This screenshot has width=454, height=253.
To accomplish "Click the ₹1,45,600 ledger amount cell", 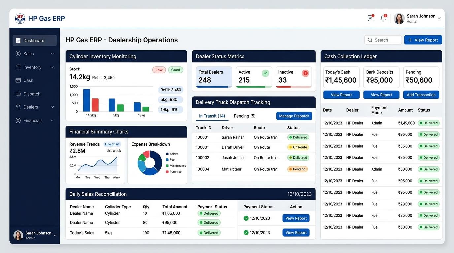I will tap(406, 123).
